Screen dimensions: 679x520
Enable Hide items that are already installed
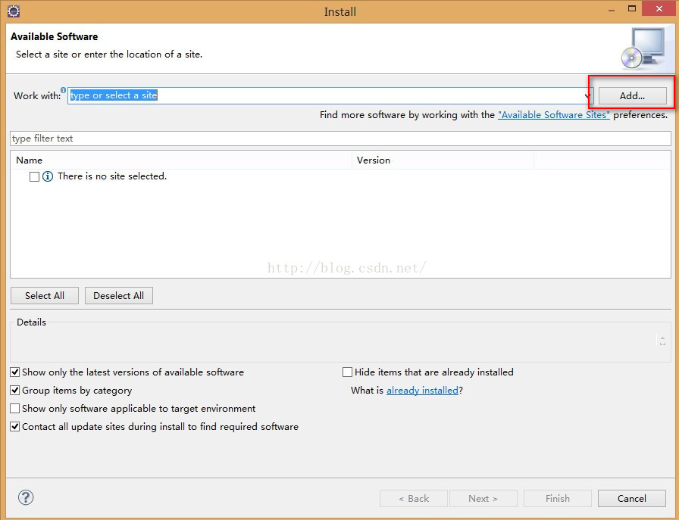tap(347, 372)
